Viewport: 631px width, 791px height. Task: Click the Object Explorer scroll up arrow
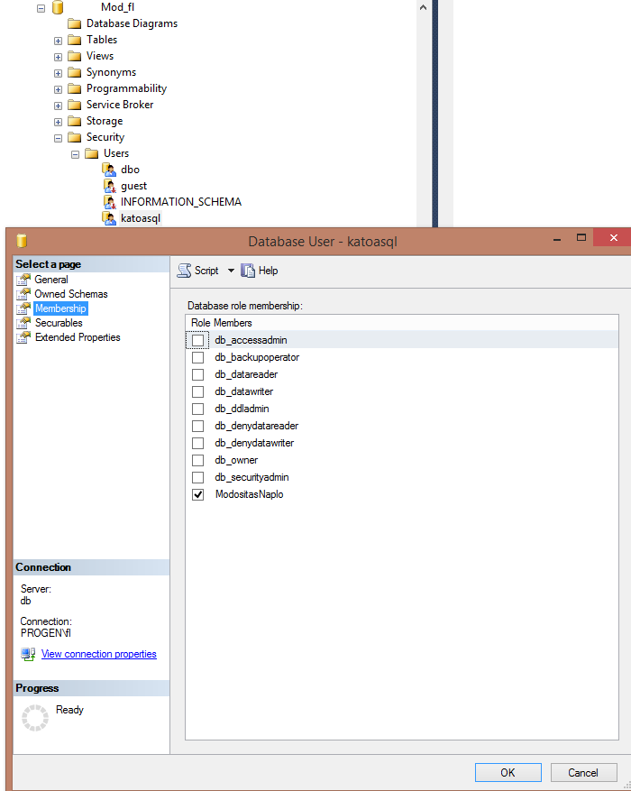click(424, 7)
